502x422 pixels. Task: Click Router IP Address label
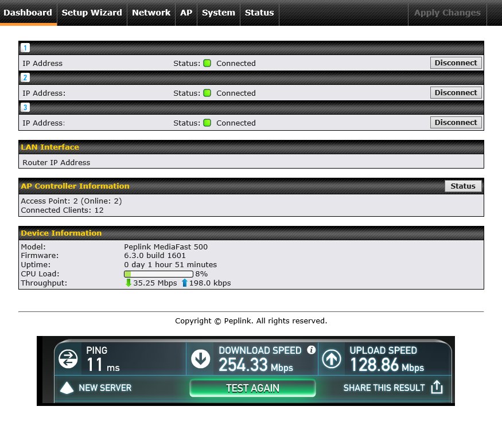pyautogui.click(x=56, y=162)
